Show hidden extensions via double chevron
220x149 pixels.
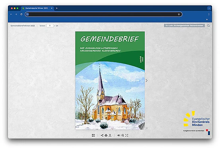tap(207, 19)
